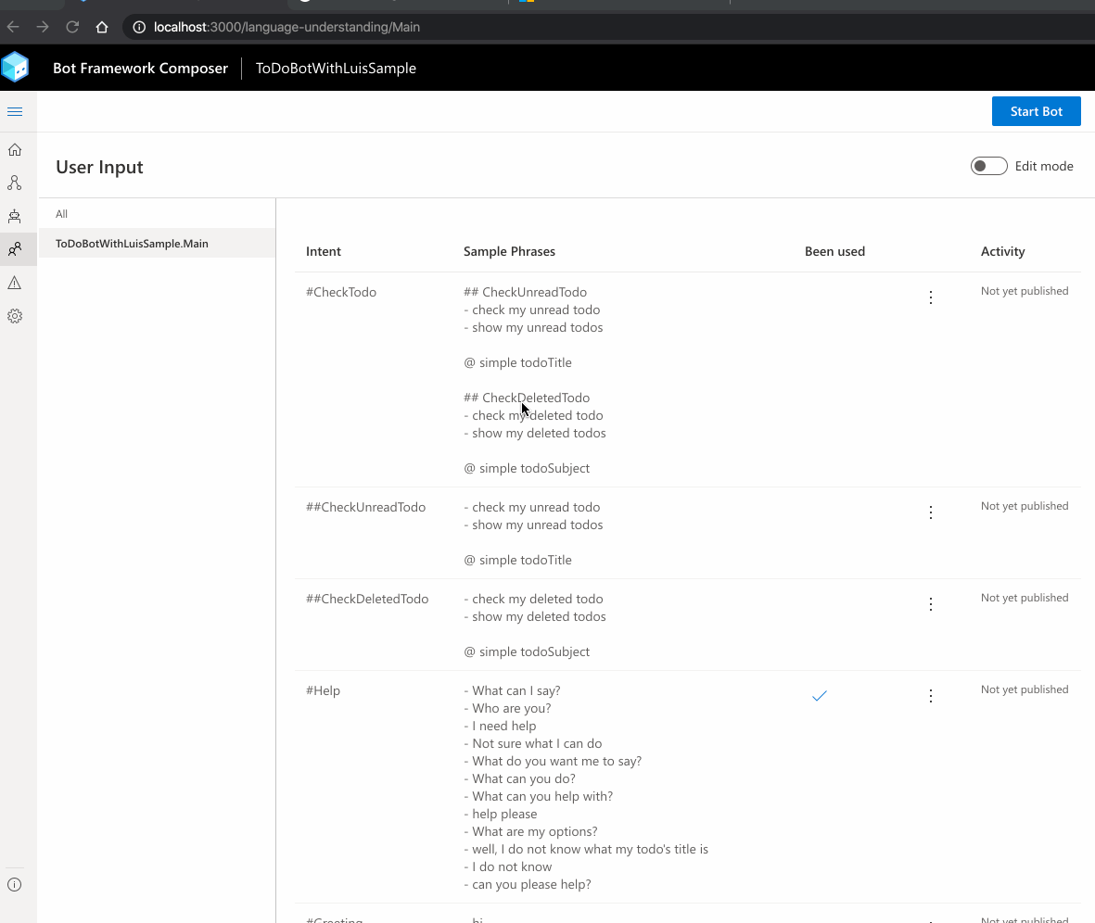Click the #CheckTodo intent name
1095x923 pixels.
(x=341, y=292)
